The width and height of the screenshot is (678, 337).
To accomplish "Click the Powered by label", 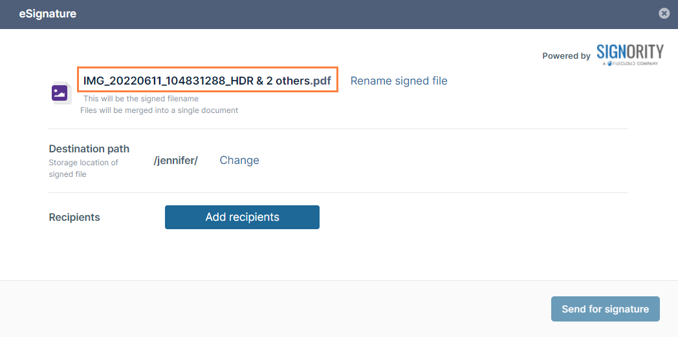I will (x=566, y=56).
